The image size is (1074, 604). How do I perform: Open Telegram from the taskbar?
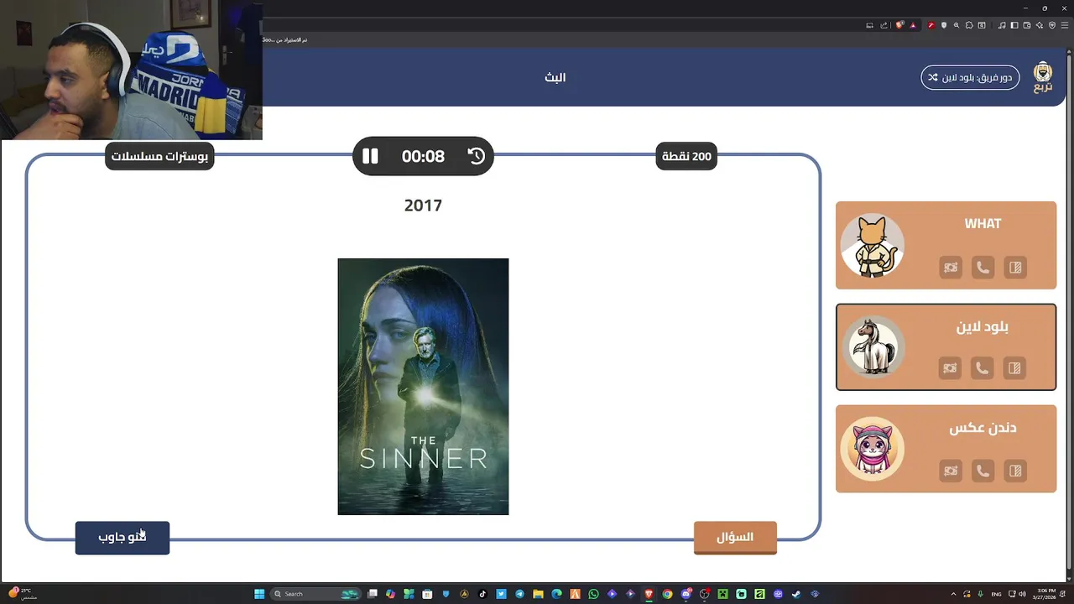(x=519, y=594)
